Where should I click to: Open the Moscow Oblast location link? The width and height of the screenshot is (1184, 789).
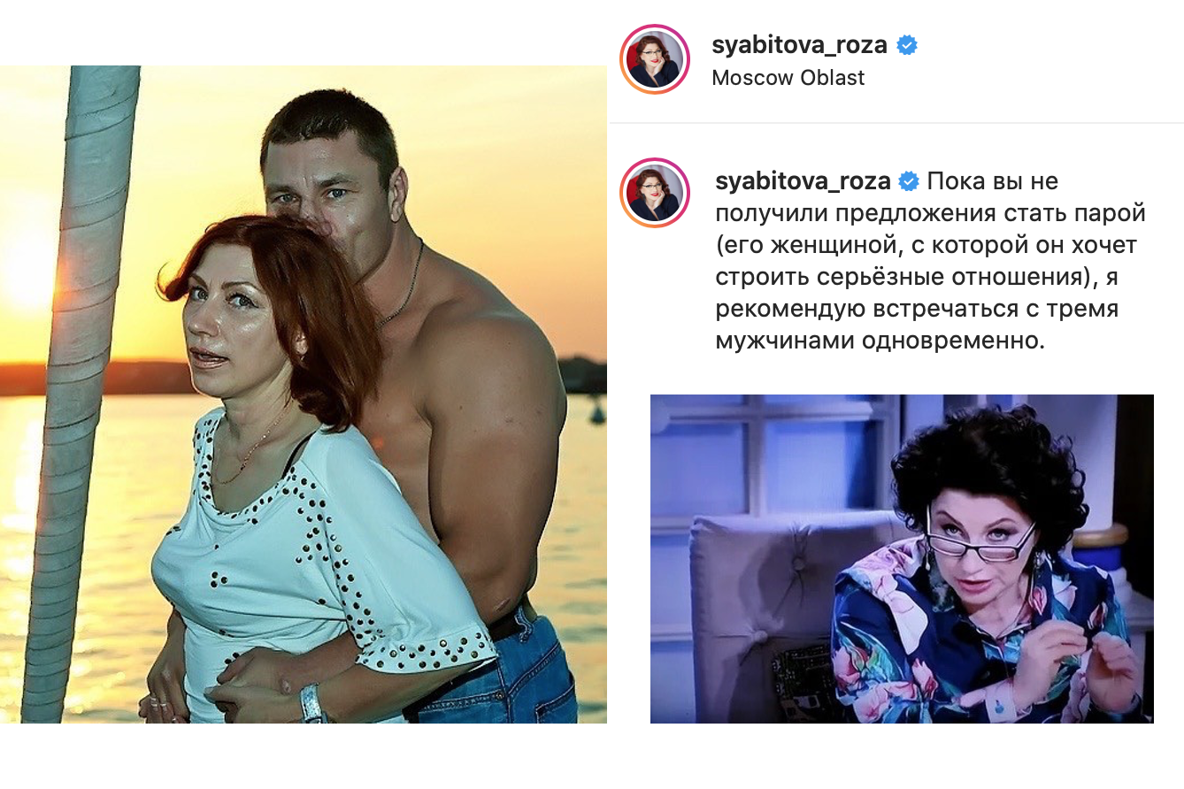coord(788,78)
